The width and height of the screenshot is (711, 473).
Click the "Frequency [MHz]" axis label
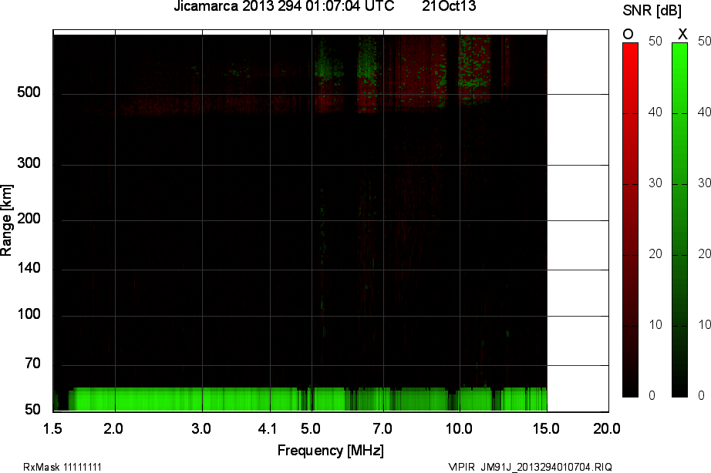point(331,451)
